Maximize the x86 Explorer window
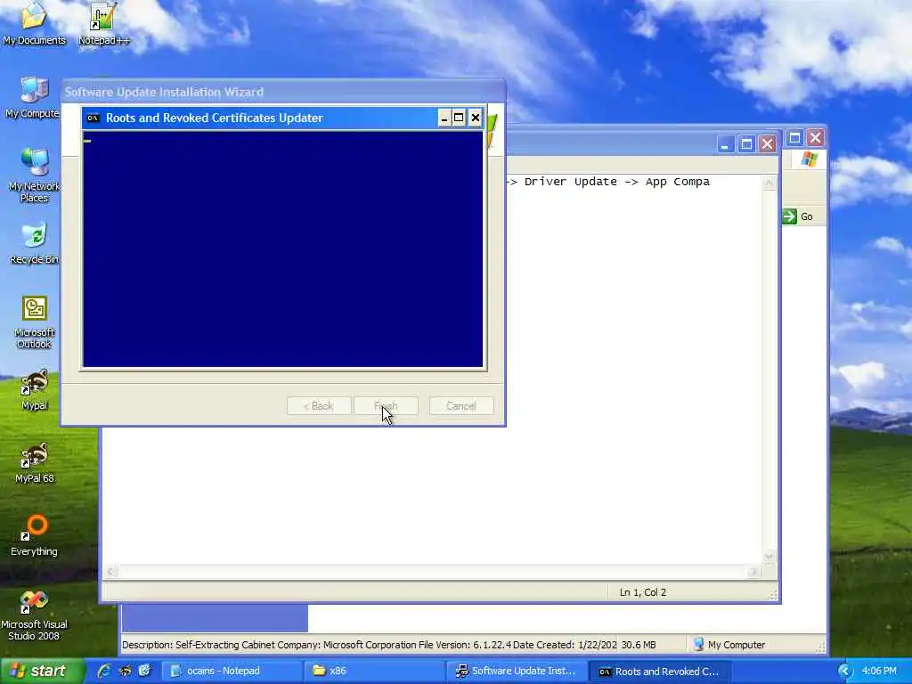The width and height of the screenshot is (912, 684). pyautogui.click(x=794, y=138)
